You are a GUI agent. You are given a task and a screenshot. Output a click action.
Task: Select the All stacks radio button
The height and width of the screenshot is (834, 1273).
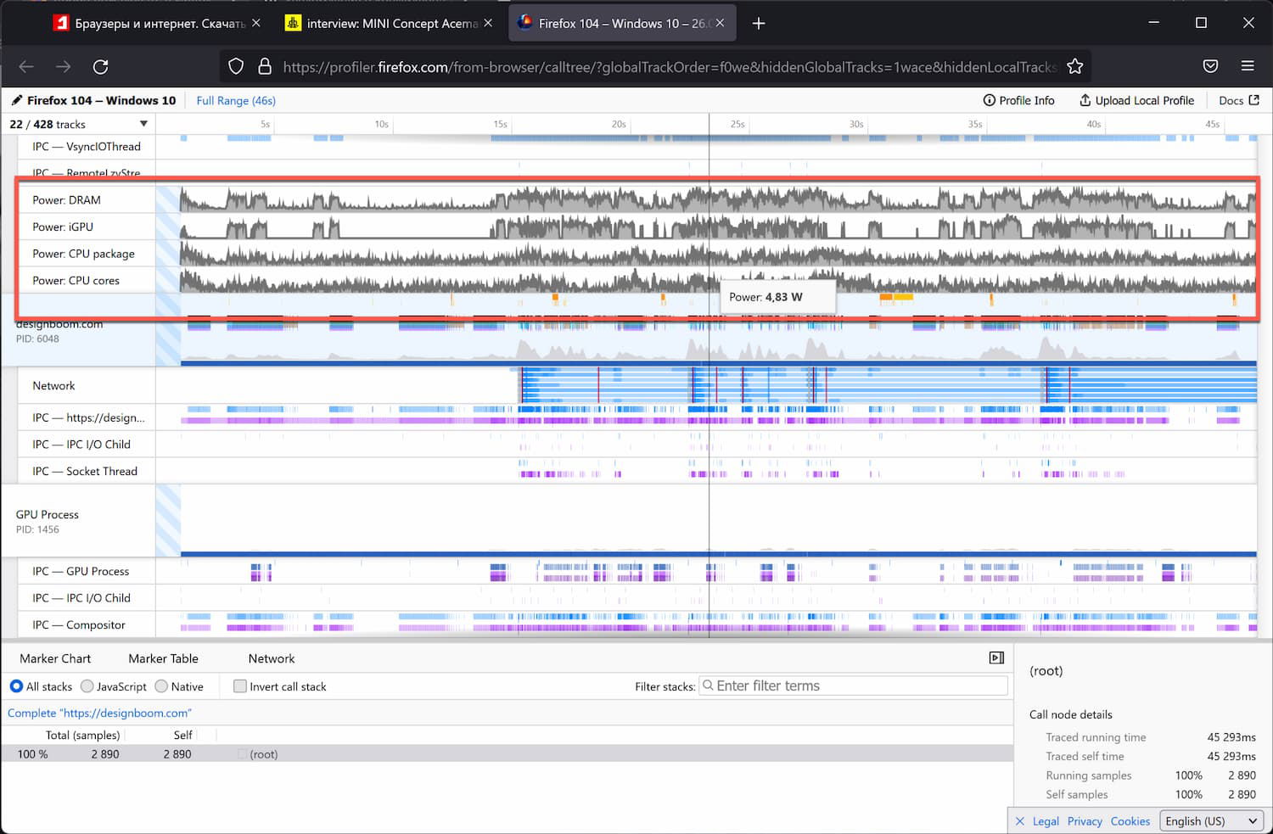click(16, 686)
